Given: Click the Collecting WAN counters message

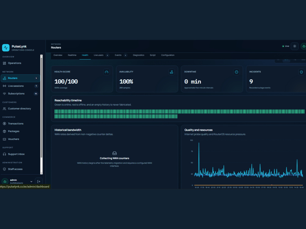Looking at the screenshot, I should [x=114, y=158].
